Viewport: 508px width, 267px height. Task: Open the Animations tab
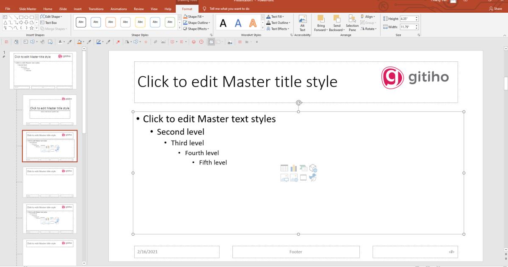(x=119, y=8)
